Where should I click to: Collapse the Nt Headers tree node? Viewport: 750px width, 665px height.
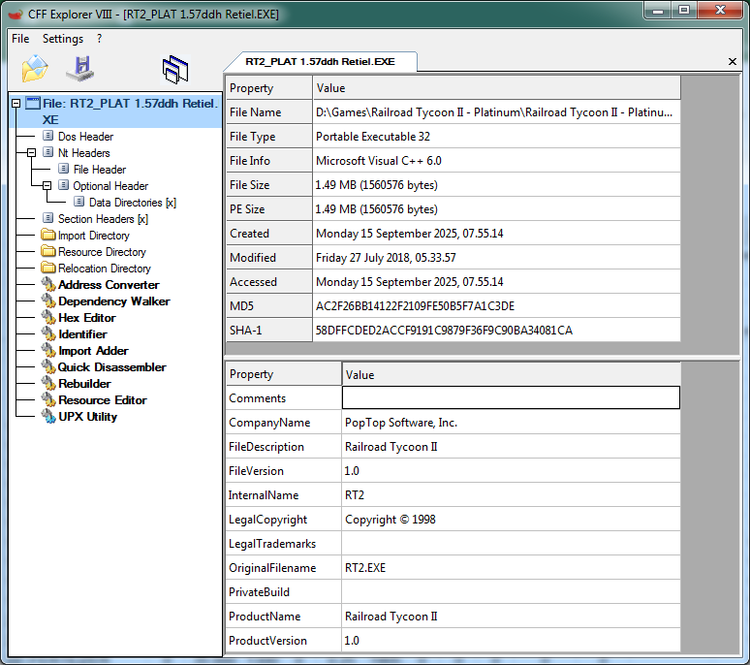[x=32, y=153]
